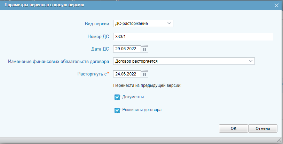Click the dialog title bar text

pos(44,5)
